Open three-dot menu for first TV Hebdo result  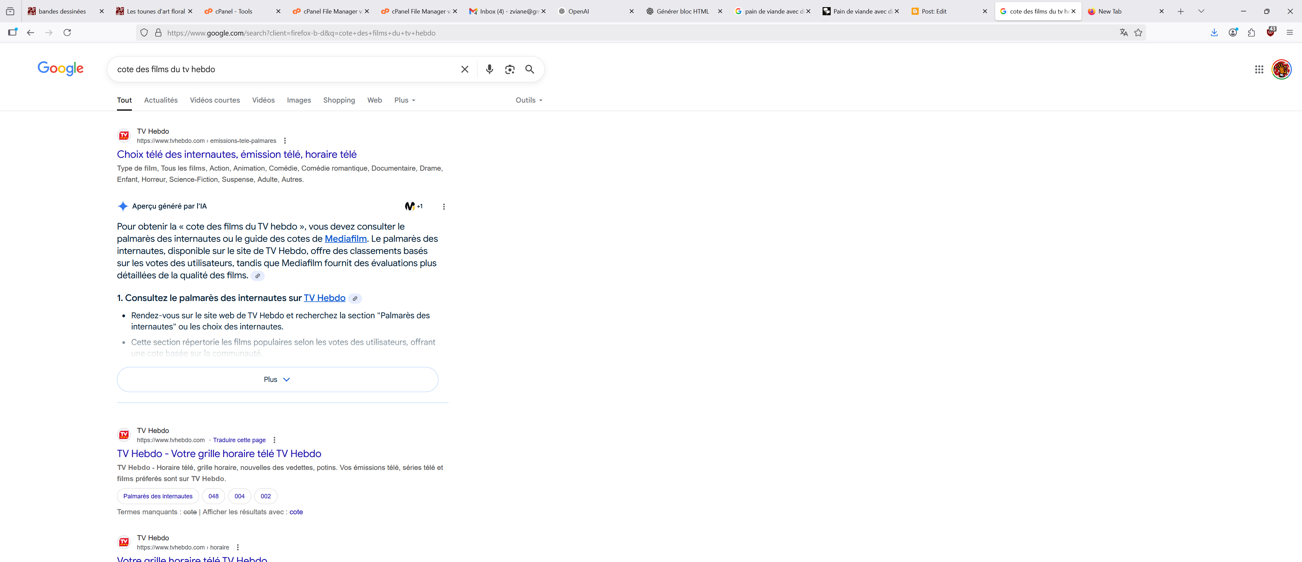click(x=284, y=141)
